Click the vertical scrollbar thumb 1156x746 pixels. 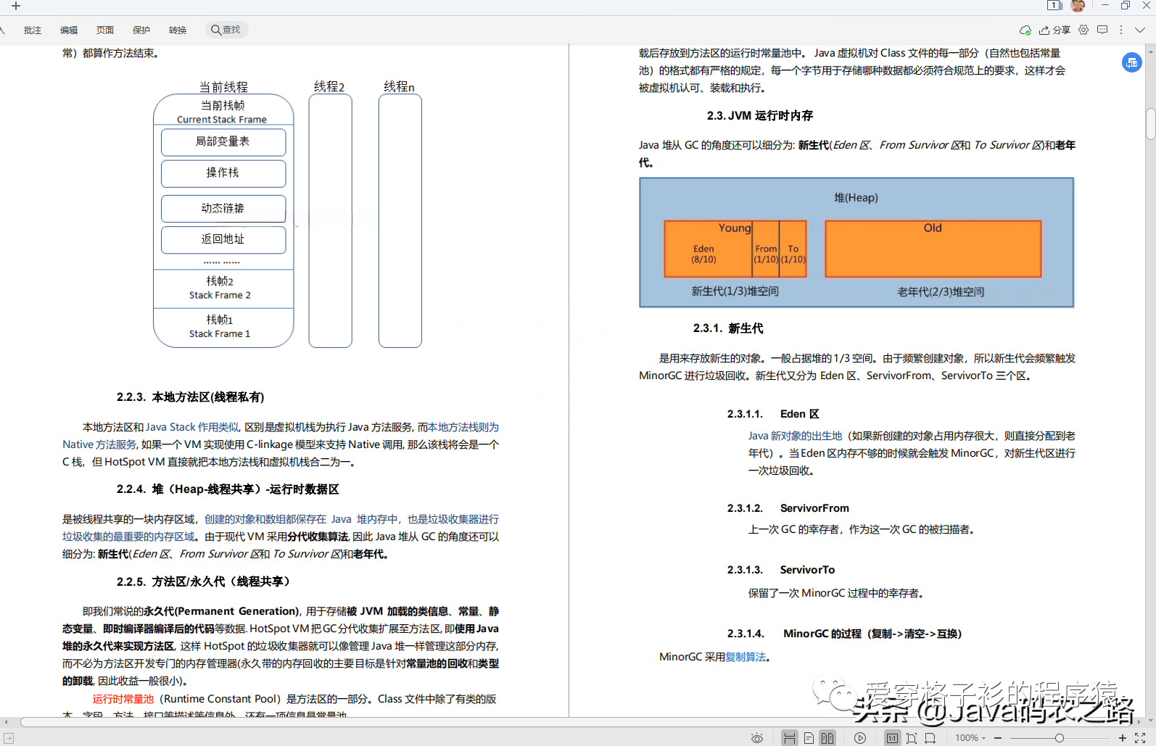coord(1150,123)
